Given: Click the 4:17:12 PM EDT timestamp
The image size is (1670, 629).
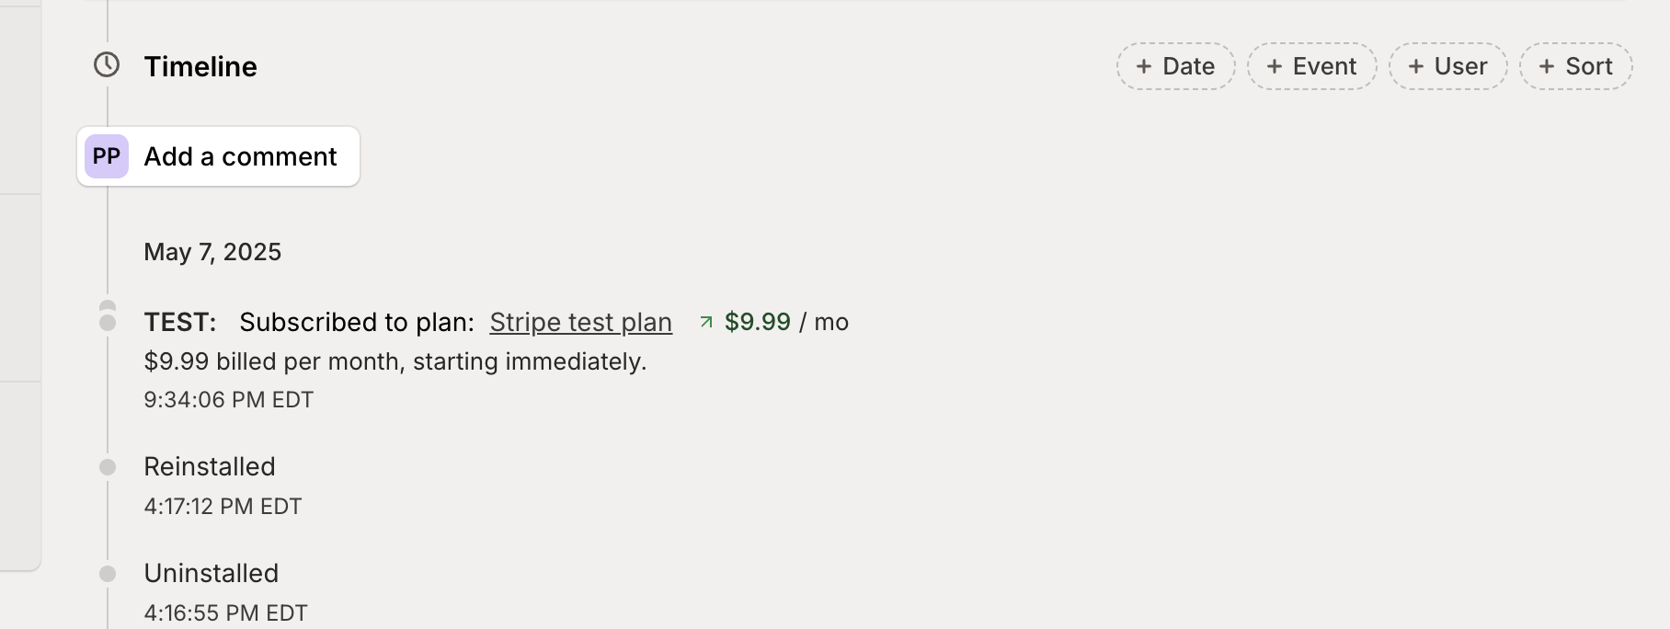Looking at the screenshot, I should [223, 507].
